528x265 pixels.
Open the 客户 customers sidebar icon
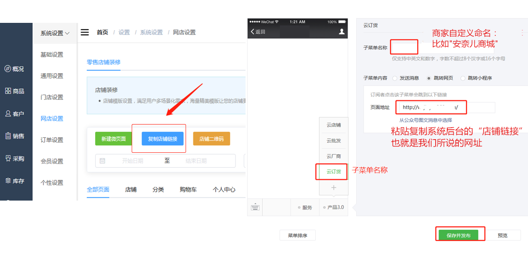point(8,114)
